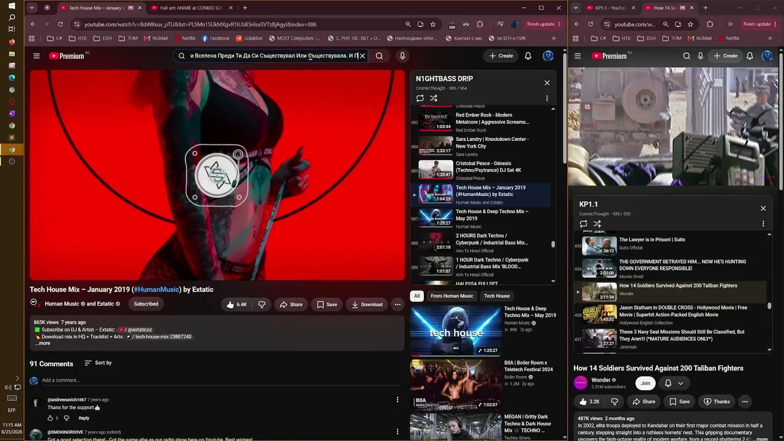Like the Tech House Mix video

click(236, 304)
